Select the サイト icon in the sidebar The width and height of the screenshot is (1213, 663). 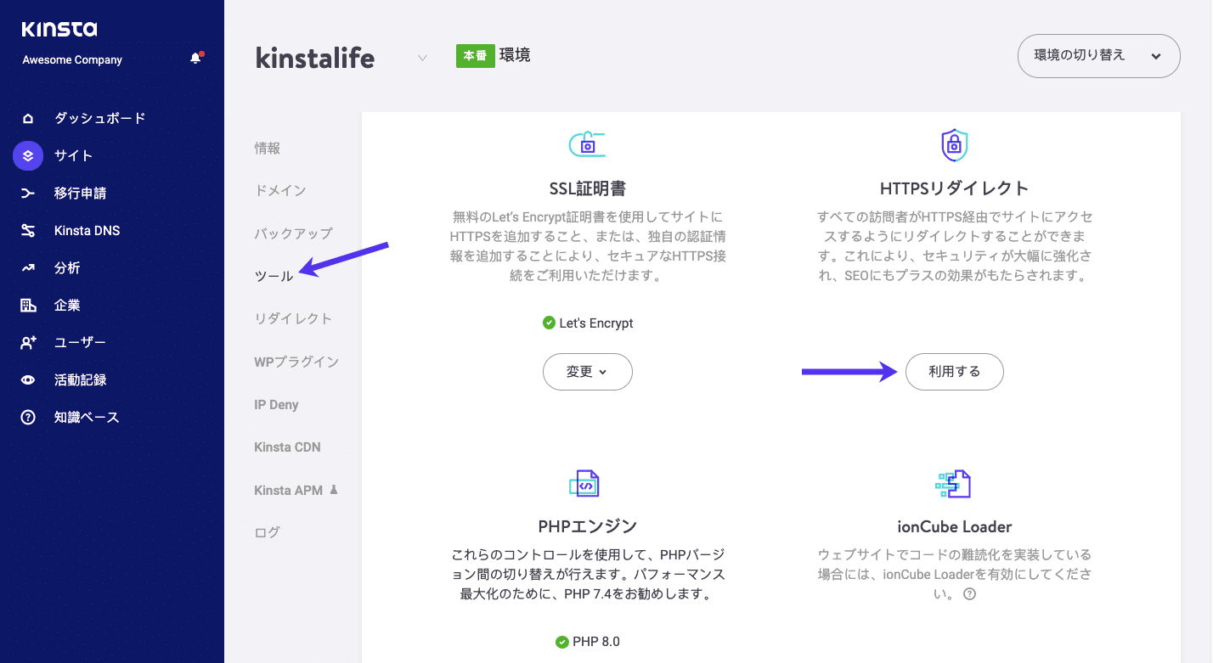click(28, 155)
